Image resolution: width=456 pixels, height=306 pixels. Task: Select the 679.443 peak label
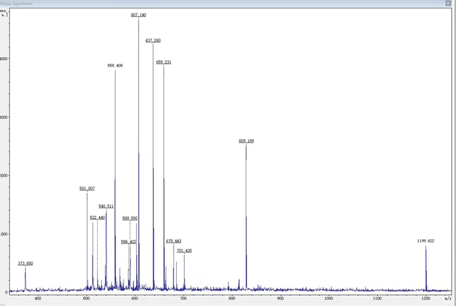173,241
